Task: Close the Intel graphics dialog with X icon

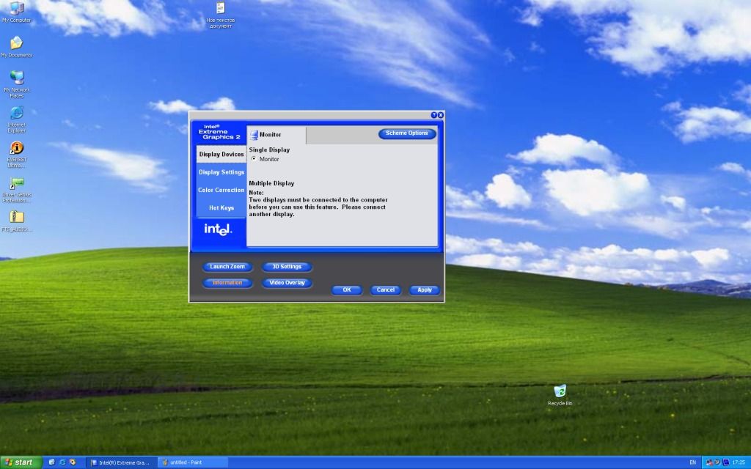Action: (441, 115)
